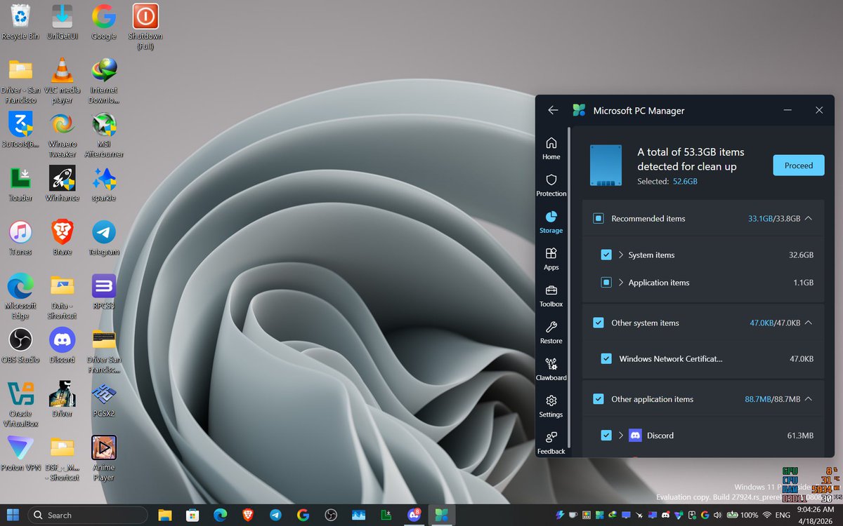The image size is (843, 526).
Task: Select the Data - Shortcut desktop folder
Action: point(62,297)
